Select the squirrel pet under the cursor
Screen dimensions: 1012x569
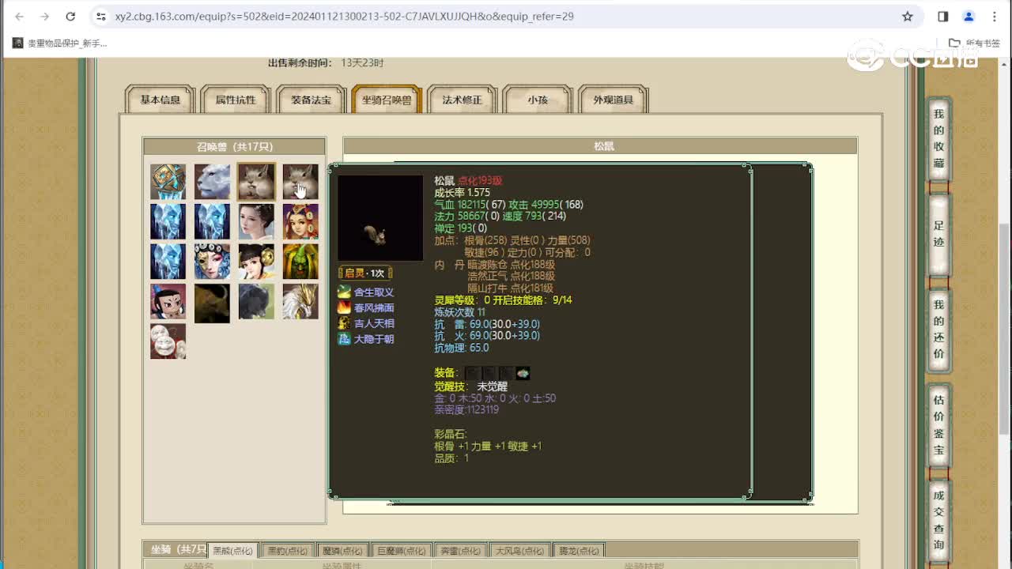[301, 182]
